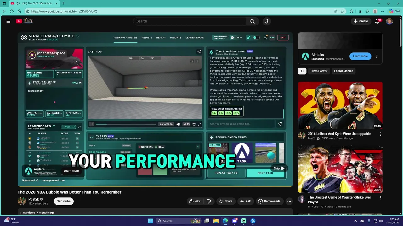Open Discord from the taskbar

234,221
